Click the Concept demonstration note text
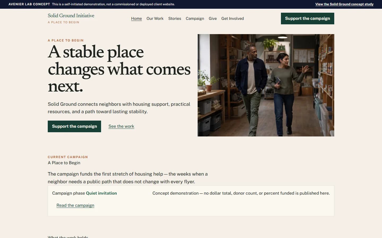382x238 pixels. (241, 193)
